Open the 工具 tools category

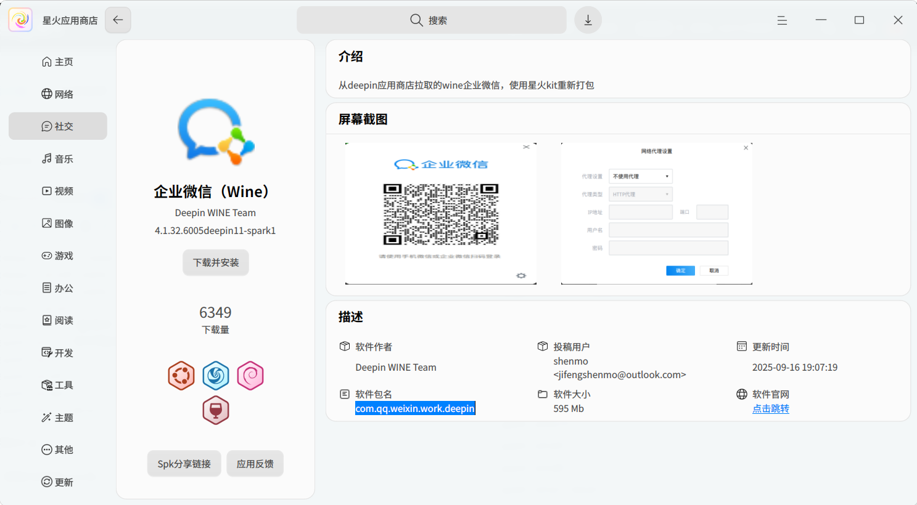(x=58, y=385)
